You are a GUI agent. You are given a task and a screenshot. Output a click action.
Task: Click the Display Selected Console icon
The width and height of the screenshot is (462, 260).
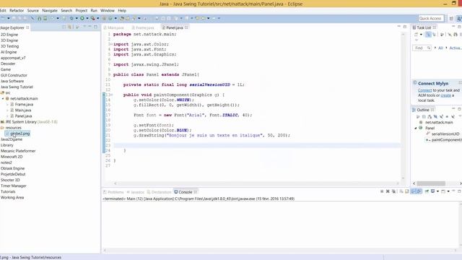pos(433,191)
